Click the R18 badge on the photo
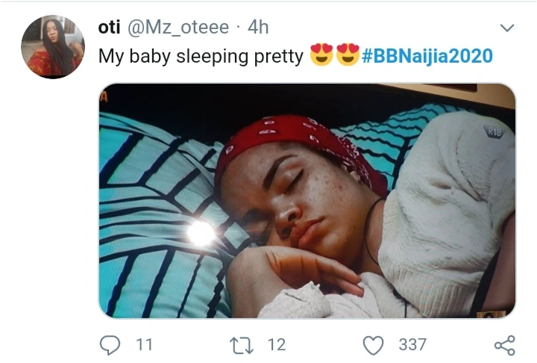Image resolution: width=537 pixels, height=363 pixels. pyautogui.click(x=494, y=131)
